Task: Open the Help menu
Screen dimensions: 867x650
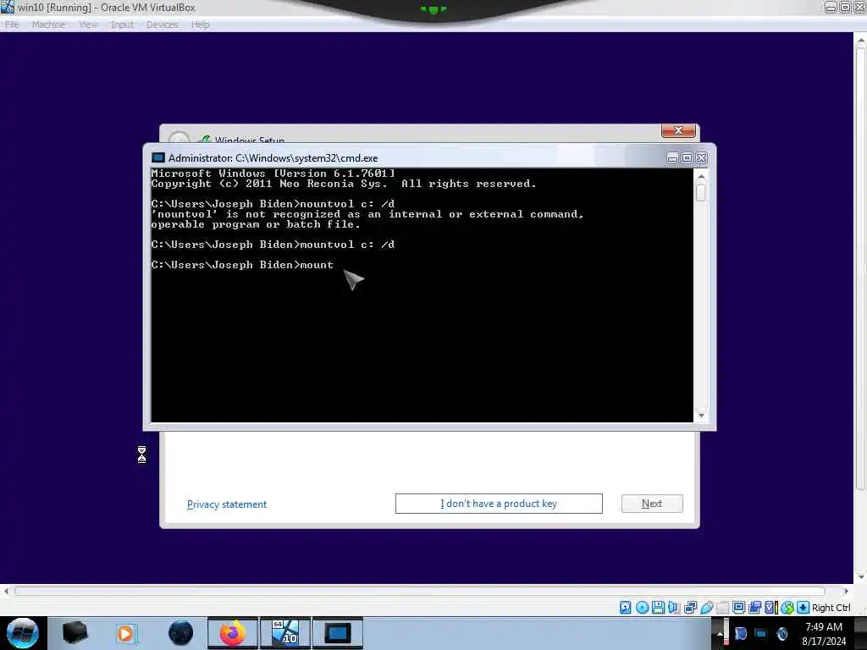Action: (x=200, y=25)
